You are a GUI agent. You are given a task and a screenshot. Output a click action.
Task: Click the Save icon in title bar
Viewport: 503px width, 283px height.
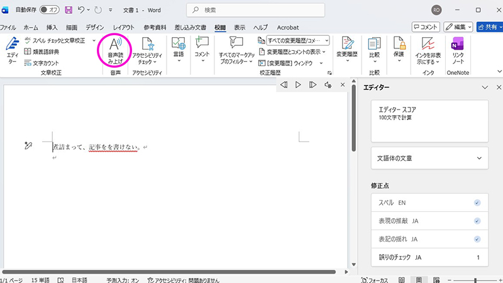69,11
